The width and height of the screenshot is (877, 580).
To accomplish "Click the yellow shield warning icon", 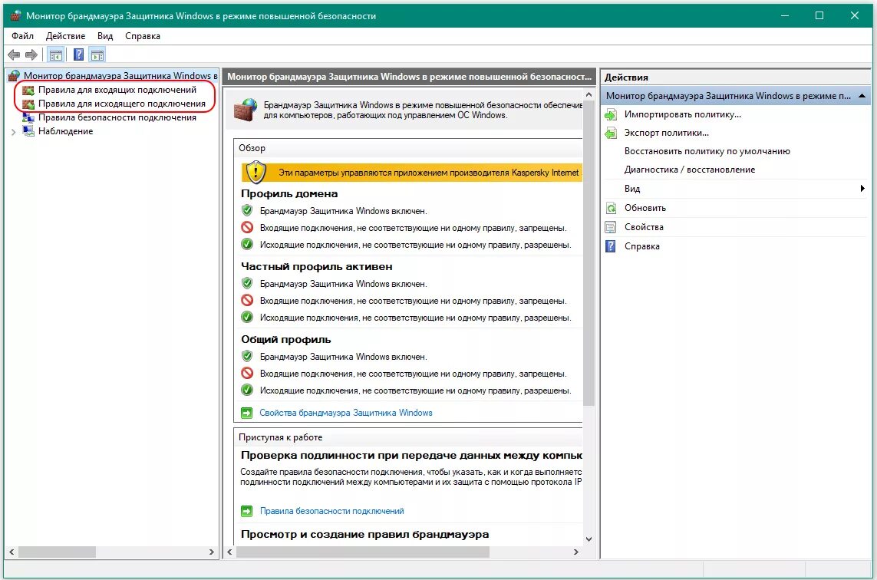I will (x=256, y=173).
